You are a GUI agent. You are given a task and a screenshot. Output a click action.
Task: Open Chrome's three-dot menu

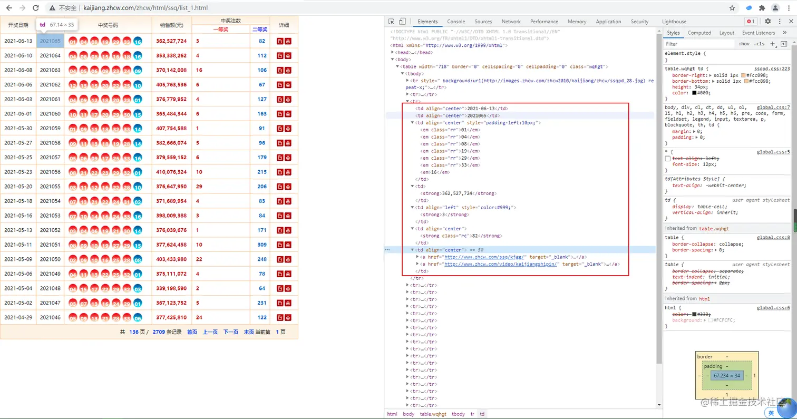(x=789, y=8)
